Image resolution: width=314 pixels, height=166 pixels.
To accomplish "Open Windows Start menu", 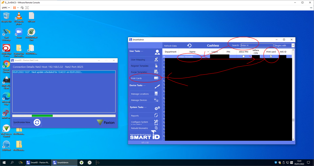I will click(4, 163).
